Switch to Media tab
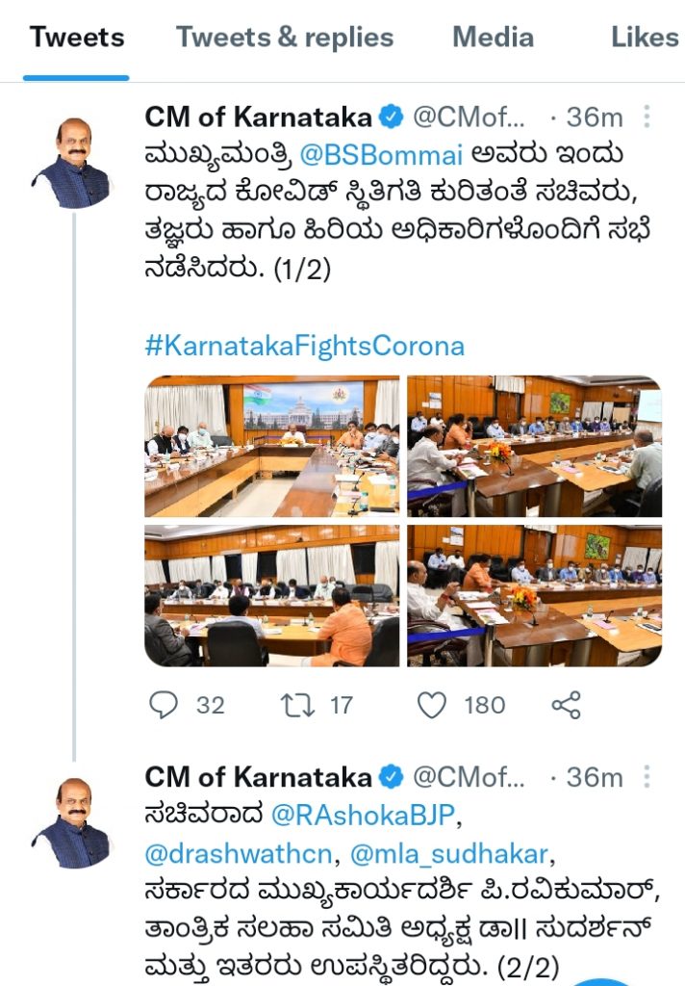 (494, 37)
